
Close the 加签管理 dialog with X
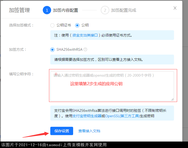point(175,8)
